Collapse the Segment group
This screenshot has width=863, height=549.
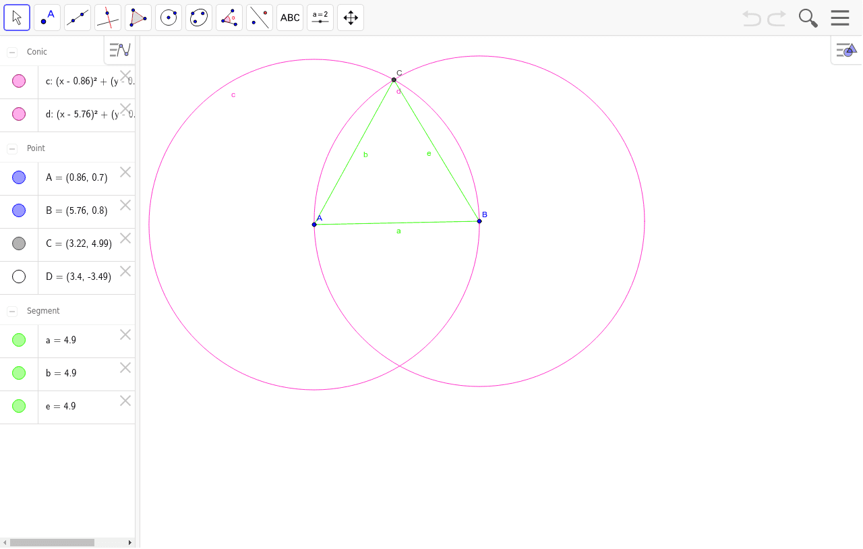coord(12,311)
